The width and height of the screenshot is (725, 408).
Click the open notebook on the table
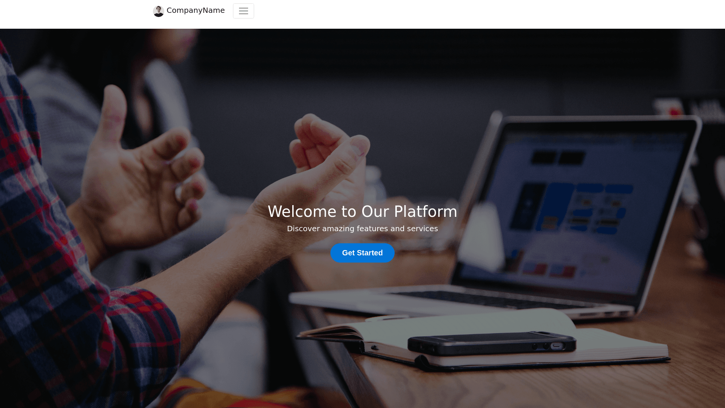tap(483, 340)
